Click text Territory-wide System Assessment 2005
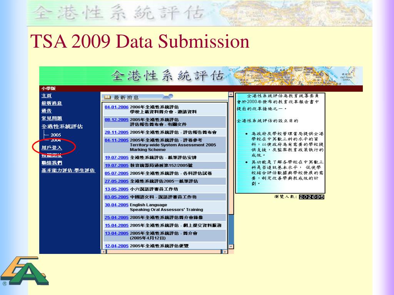Screen dimensions: 394x295 173,145
